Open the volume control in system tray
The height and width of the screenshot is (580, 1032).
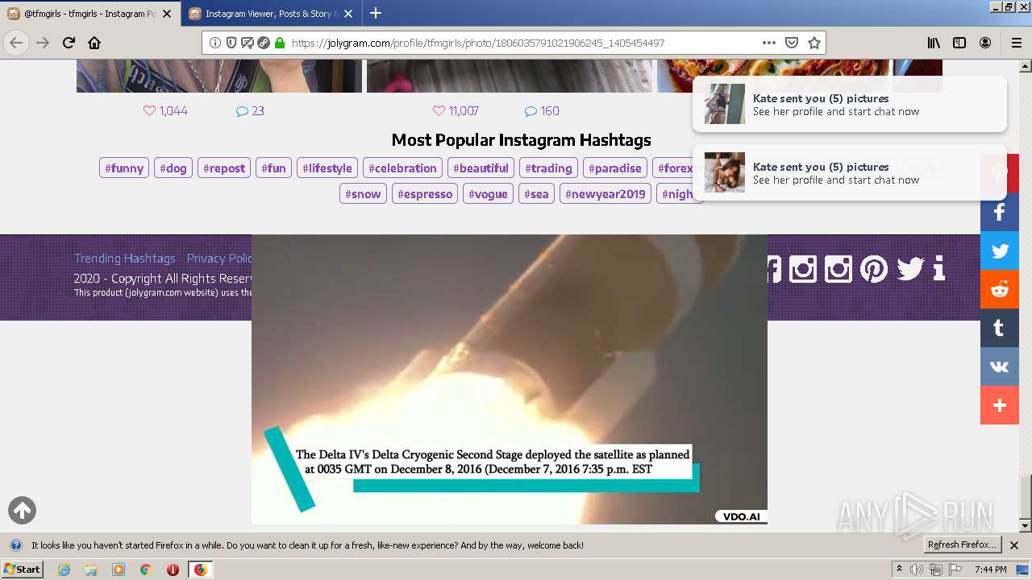coord(918,570)
